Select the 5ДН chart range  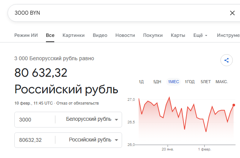pos(157,82)
